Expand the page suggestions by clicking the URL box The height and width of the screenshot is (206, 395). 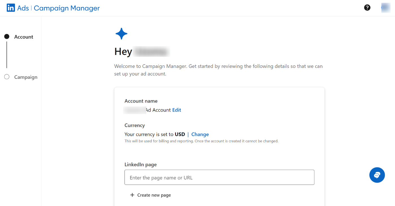point(219,177)
